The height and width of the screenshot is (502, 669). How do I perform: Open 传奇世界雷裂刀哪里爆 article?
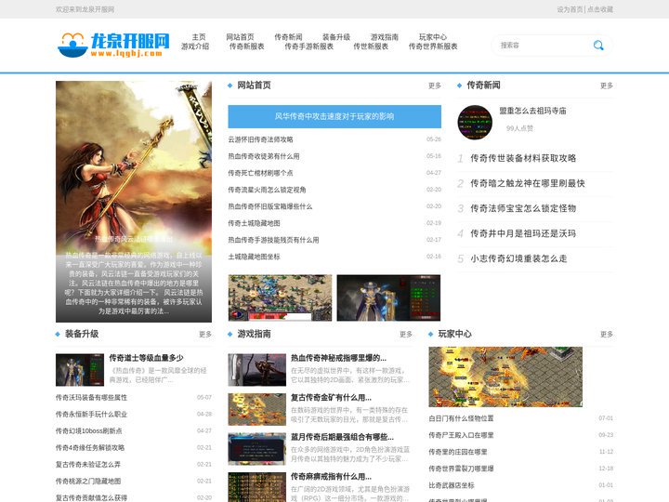coord(461,469)
